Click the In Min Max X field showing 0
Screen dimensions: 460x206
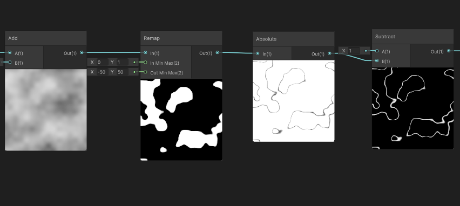pos(103,62)
